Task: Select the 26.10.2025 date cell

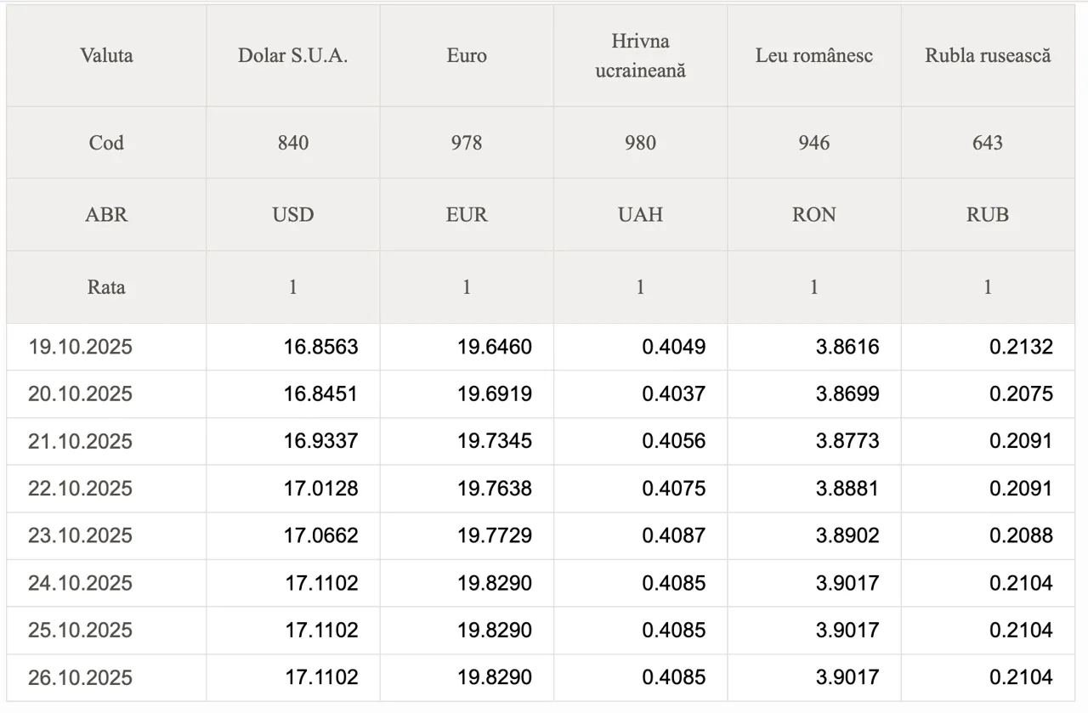Action: (x=81, y=677)
